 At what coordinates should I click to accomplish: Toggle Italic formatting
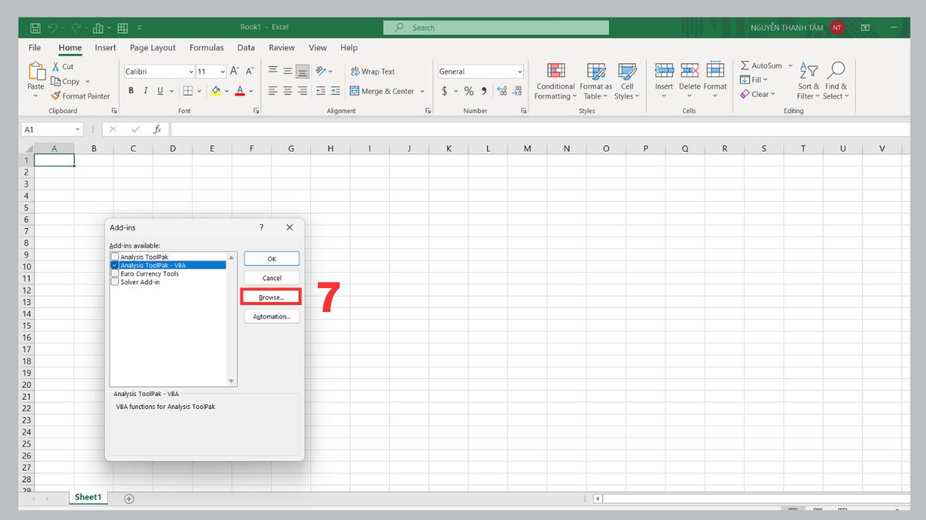click(146, 91)
